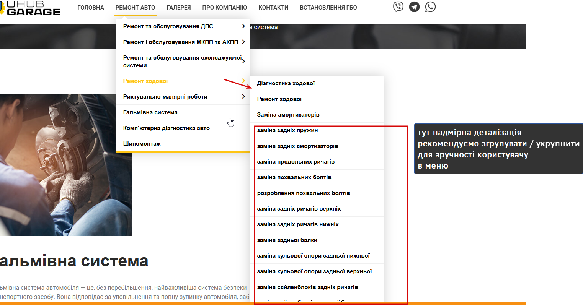The height and width of the screenshot is (305, 583).
Task: Expand arrow for охолоджуючої системи item
Action: point(243,61)
